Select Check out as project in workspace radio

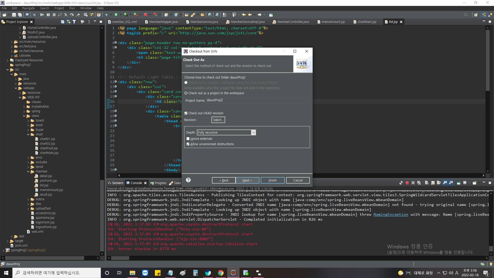186,93
